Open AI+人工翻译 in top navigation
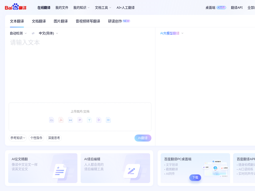Screen dimensions: 255x191 click(126, 8)
